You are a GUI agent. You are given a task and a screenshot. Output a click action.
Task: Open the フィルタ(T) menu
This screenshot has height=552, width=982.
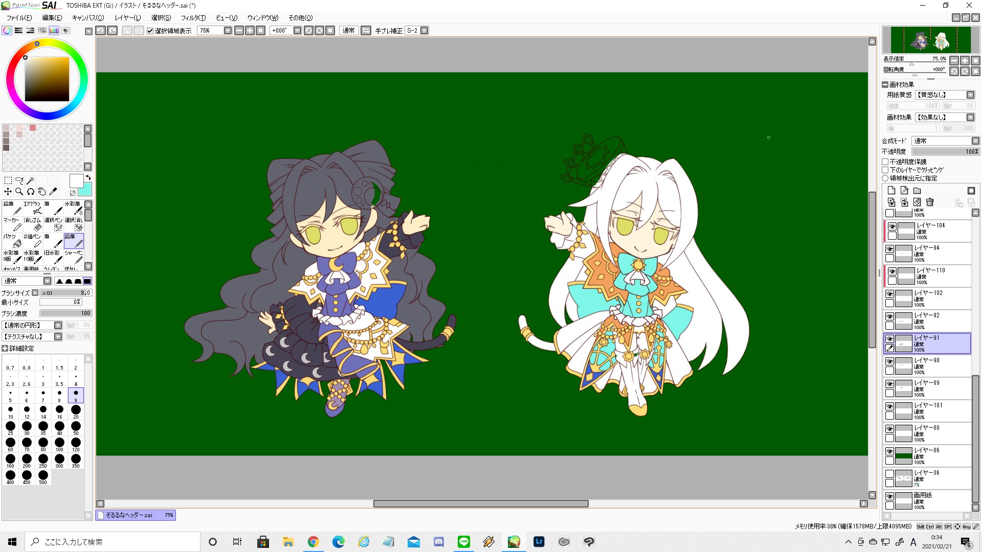click(193, 18)
